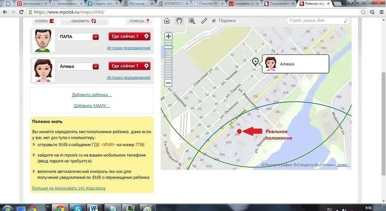Viewport: 386px width, 211px height.
Task: Switch to the Смотреть browser tab
Action: tap(245, 4)
